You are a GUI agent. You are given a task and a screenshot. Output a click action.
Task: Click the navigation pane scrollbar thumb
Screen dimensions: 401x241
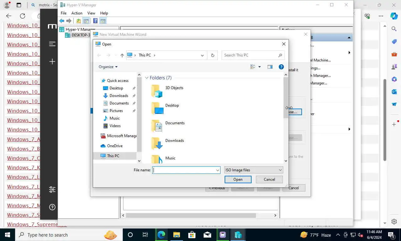pos(139,115)
